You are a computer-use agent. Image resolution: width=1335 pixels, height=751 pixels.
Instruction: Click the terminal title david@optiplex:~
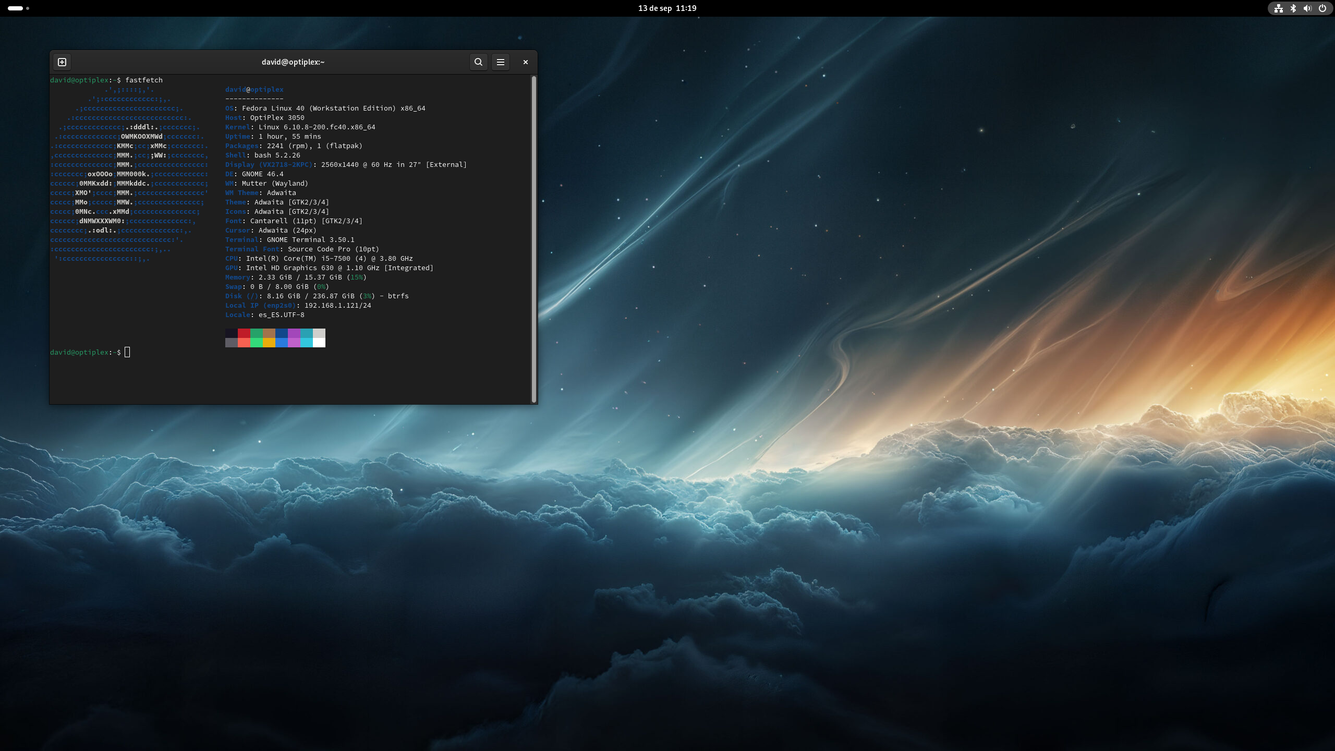(x=293, y=62)
